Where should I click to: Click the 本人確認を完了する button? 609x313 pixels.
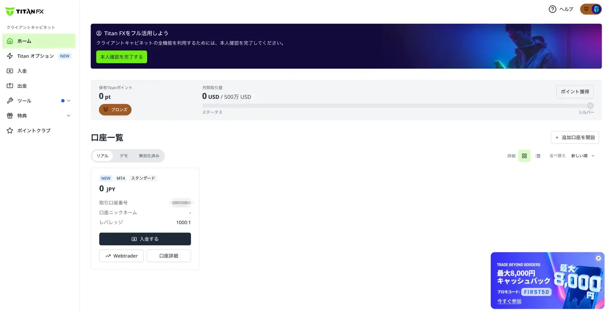(x=121, y=57)
